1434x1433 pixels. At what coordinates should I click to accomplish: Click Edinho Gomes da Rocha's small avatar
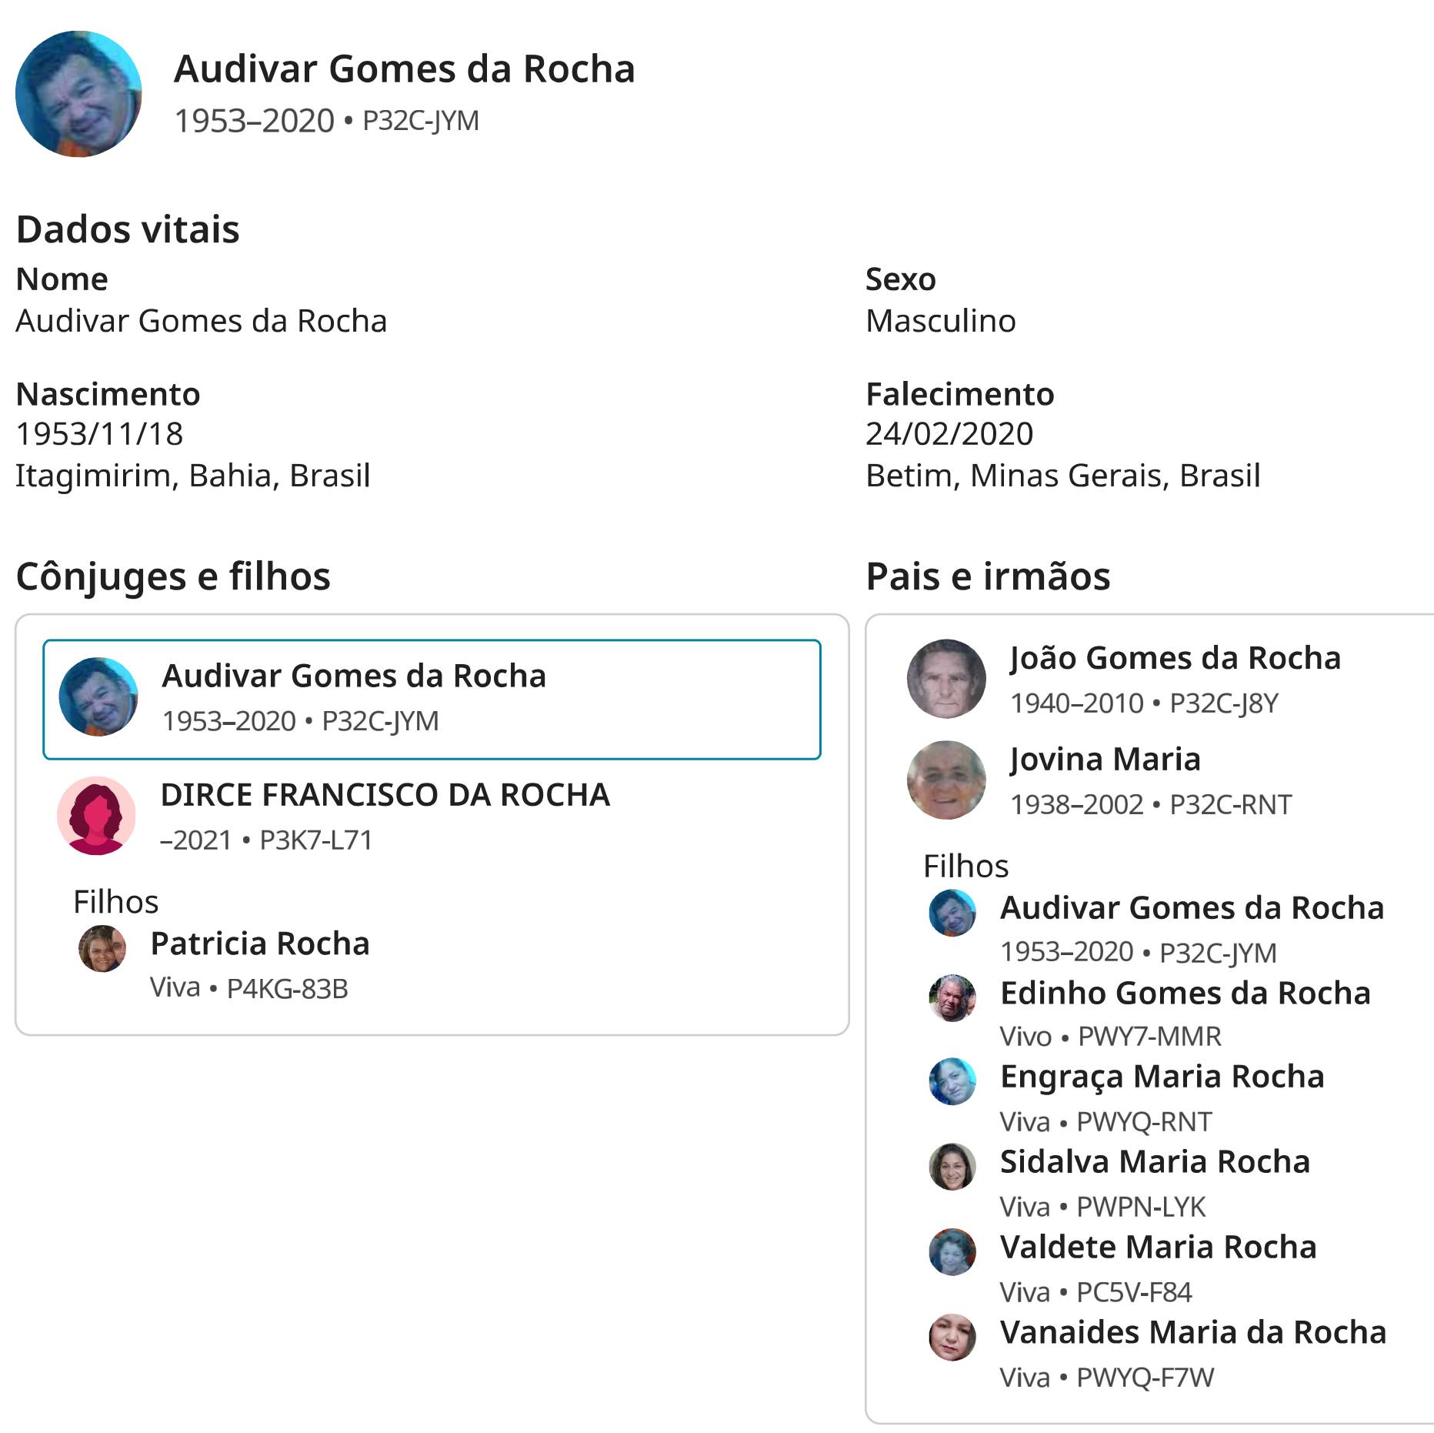tap(952, 998)
